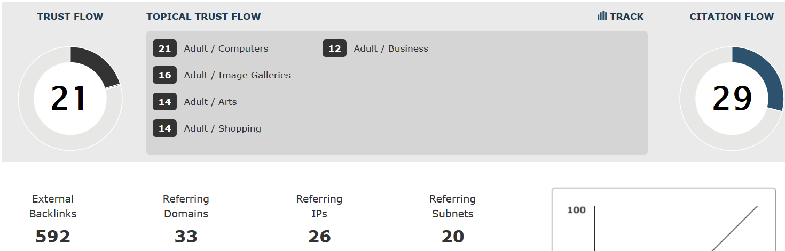
Task: Click the External Backlinks count 592
Action: [x=53, y=236]
